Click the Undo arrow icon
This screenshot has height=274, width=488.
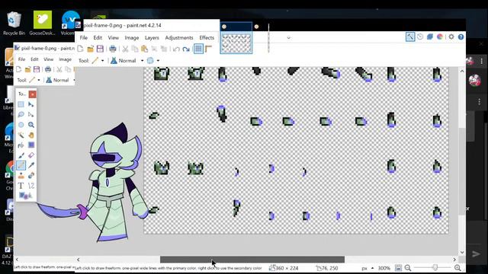coord(176,49)
